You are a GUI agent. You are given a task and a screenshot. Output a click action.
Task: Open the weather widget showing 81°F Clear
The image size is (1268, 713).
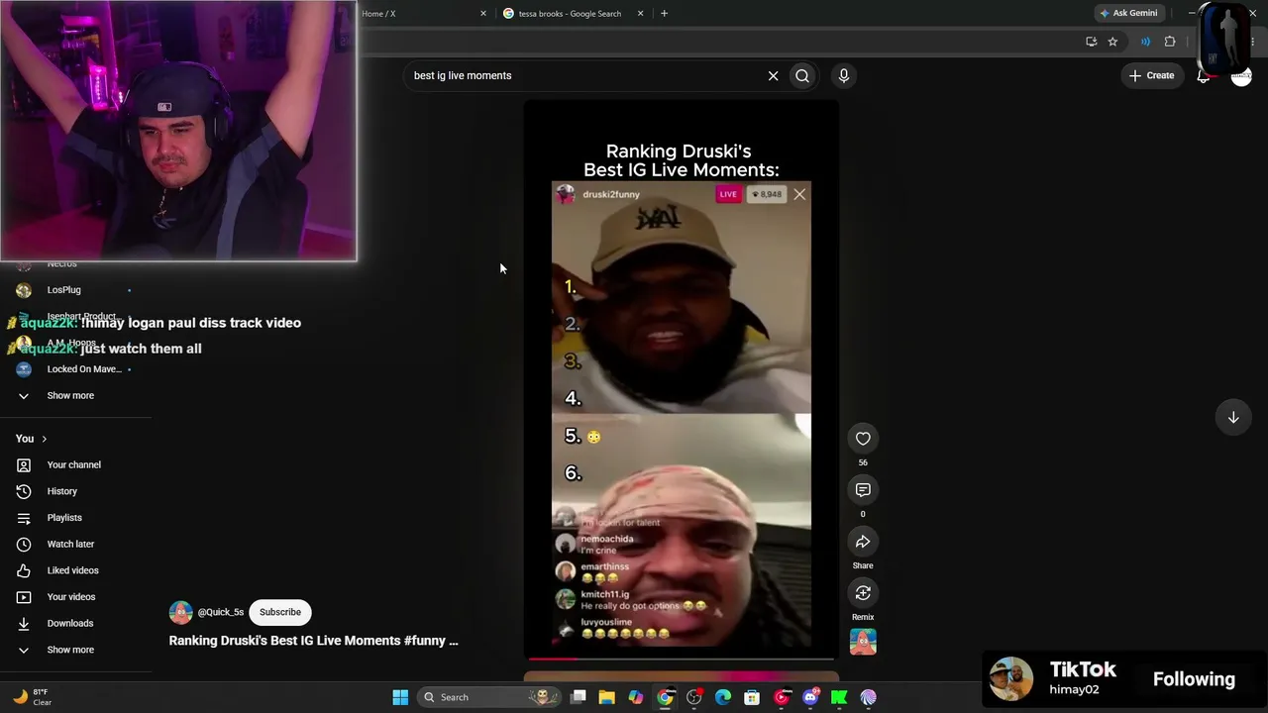pyautogui.click(x=33, y=697)
